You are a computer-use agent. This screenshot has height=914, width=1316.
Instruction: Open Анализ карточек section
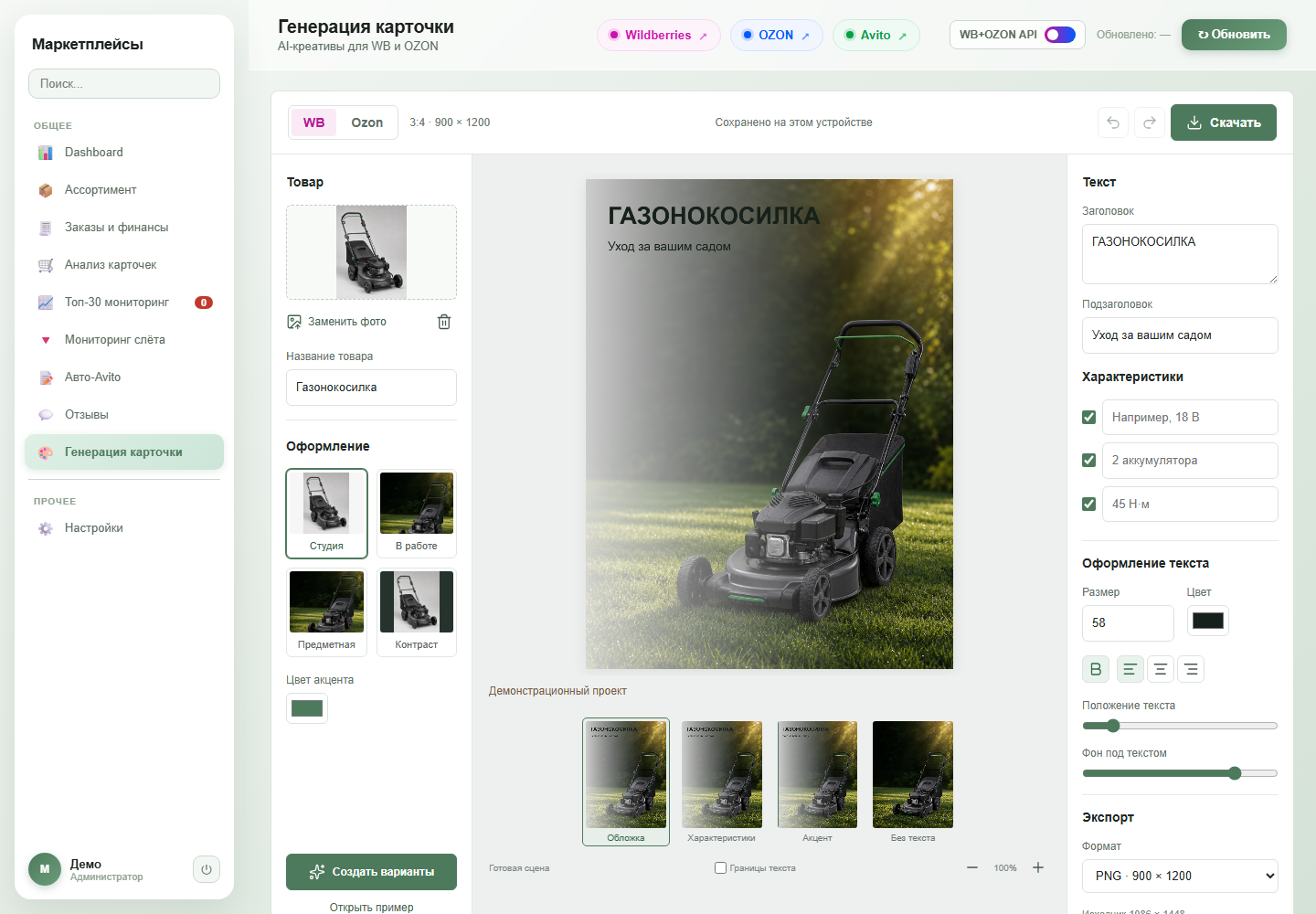click(124, 265)
